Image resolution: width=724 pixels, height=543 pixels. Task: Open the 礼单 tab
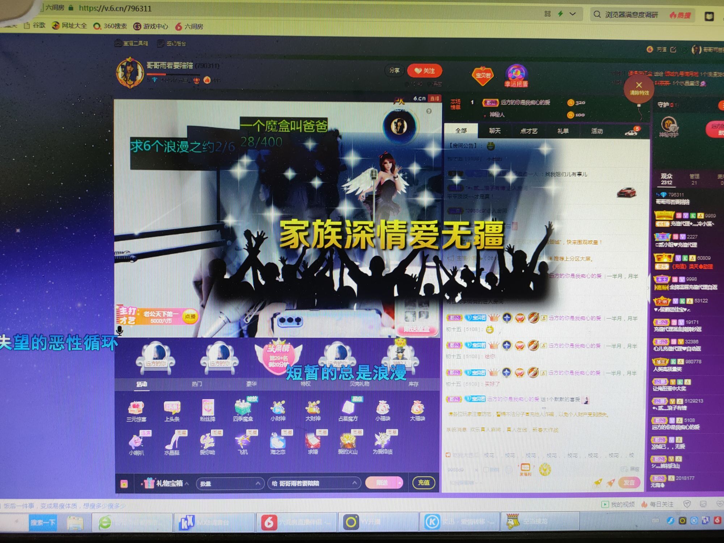[563, 131]
